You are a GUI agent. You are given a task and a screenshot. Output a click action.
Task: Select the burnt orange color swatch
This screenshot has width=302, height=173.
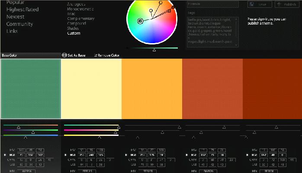coord(212,88)
